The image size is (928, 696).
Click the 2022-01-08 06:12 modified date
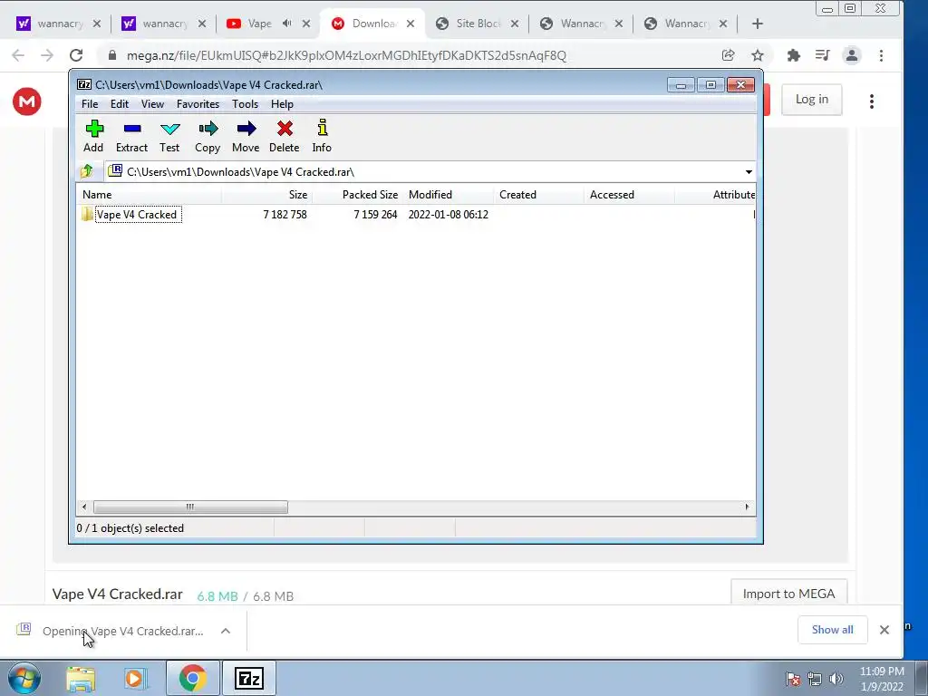448,214
